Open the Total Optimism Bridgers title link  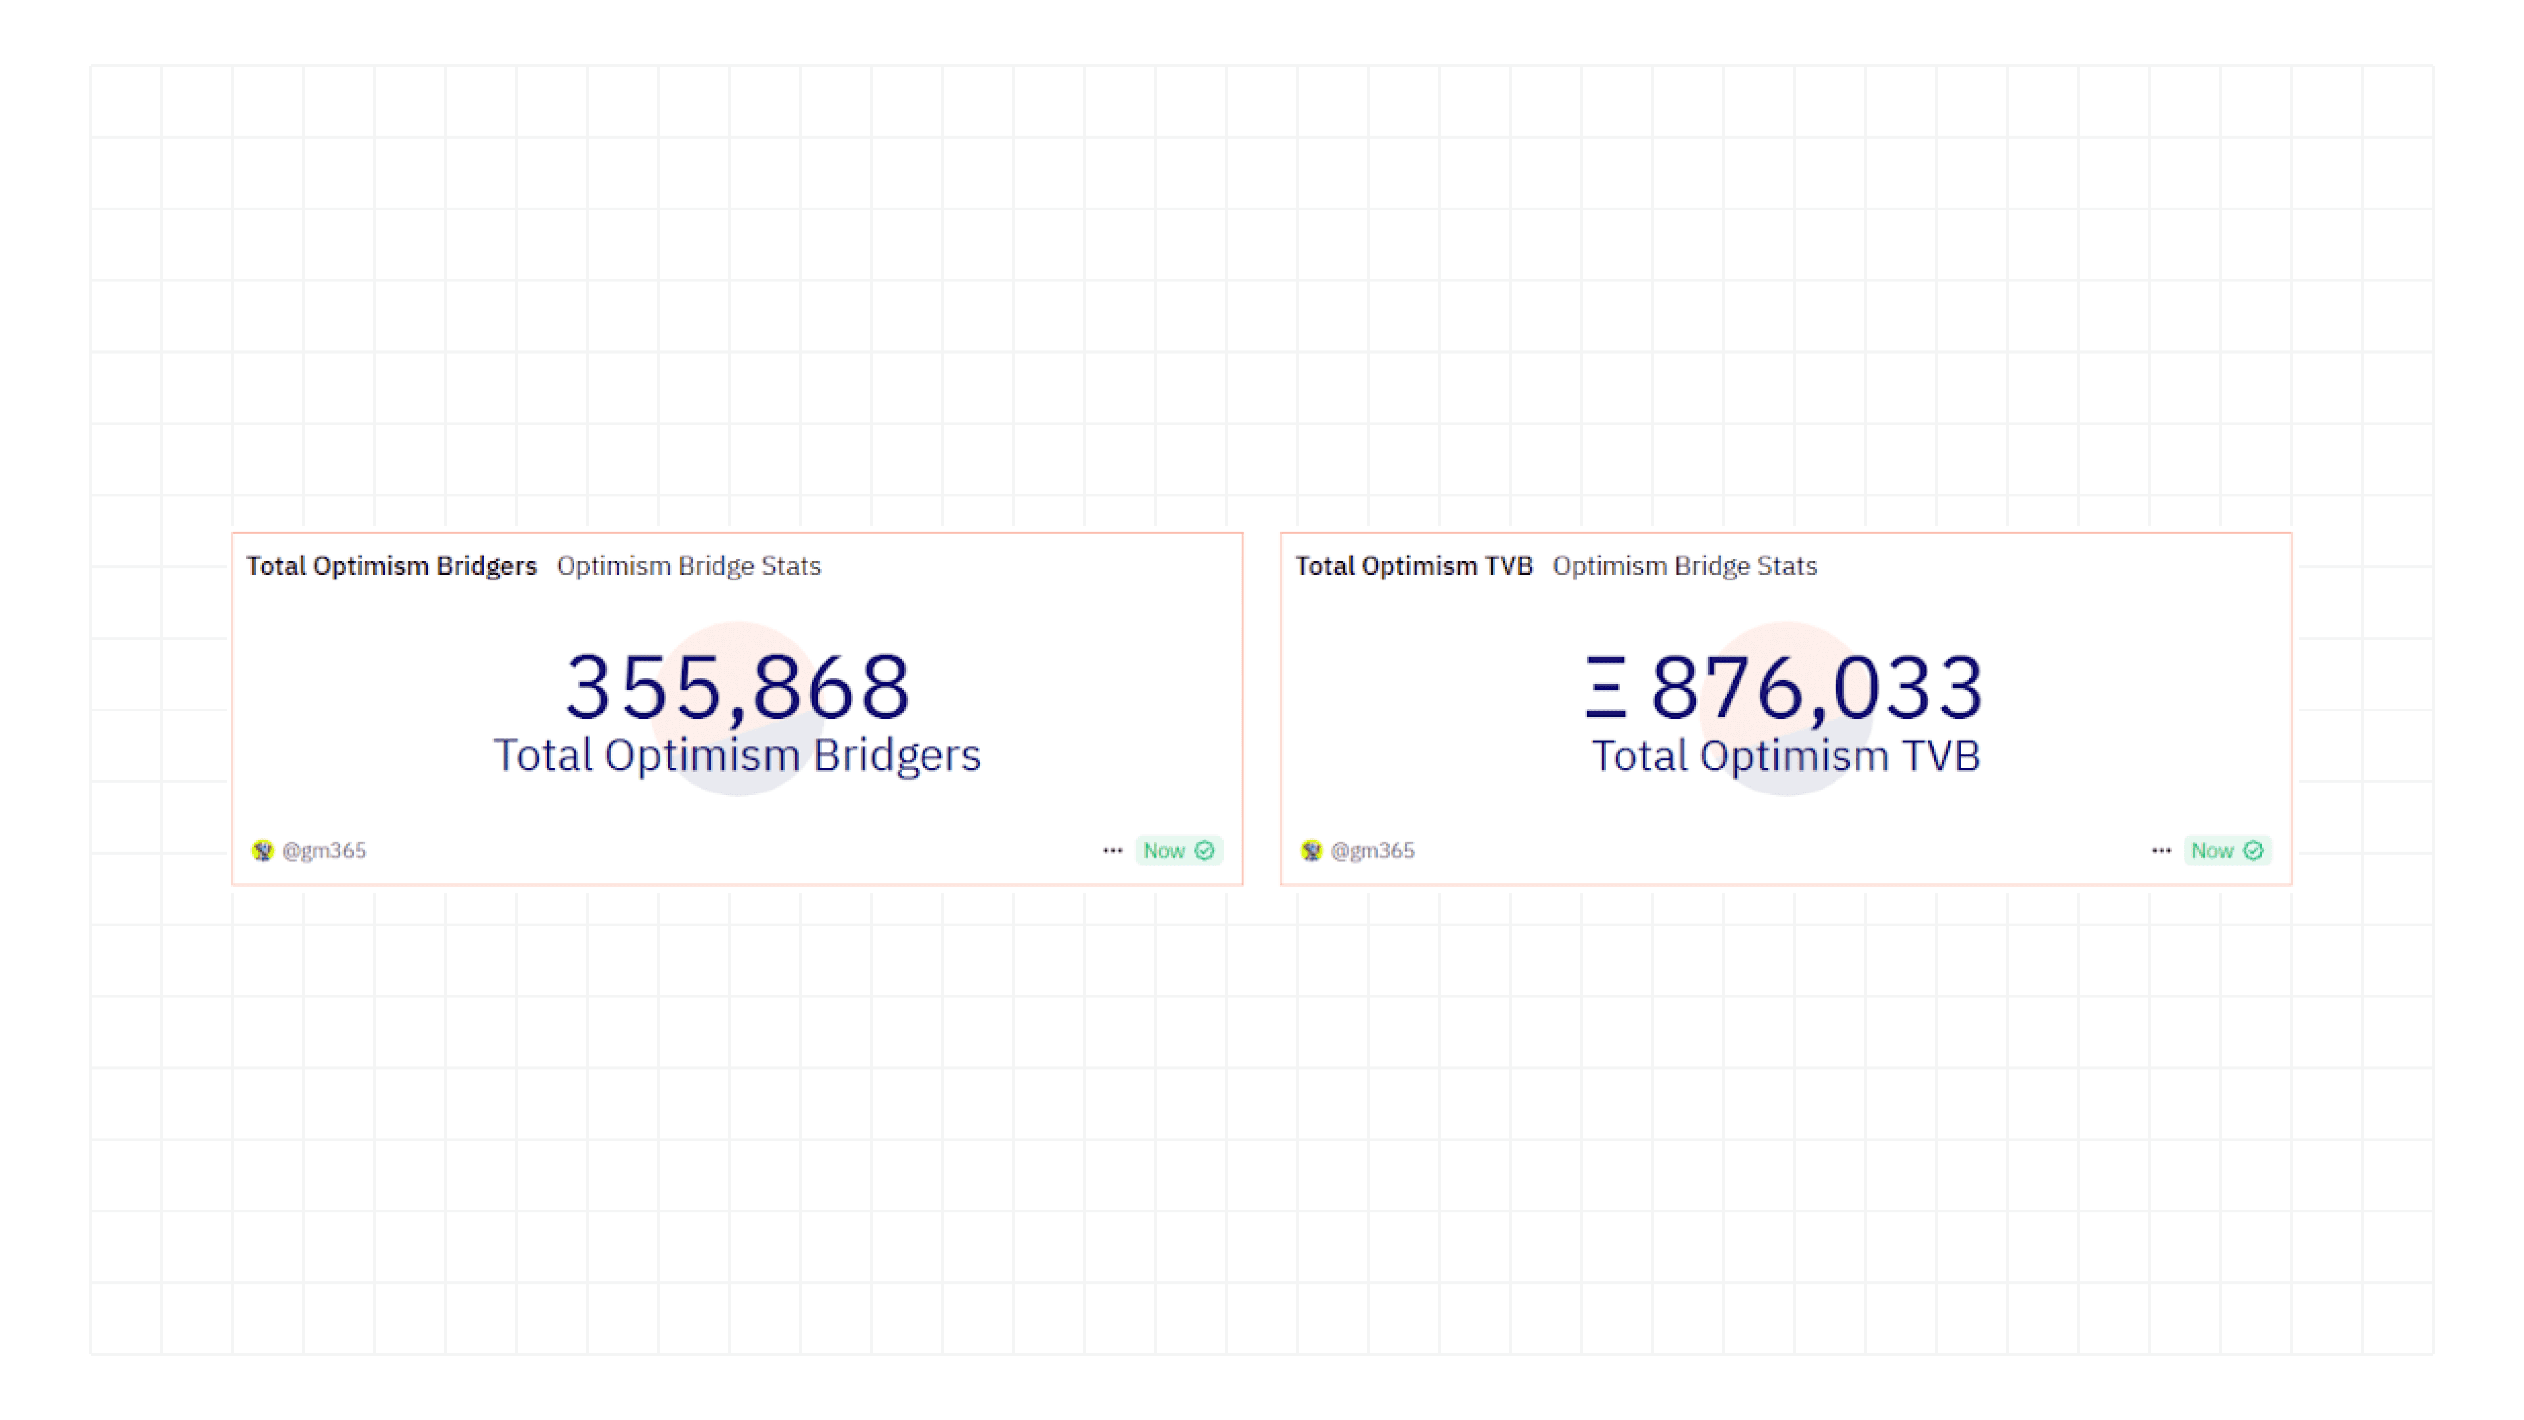pos(391,565)
